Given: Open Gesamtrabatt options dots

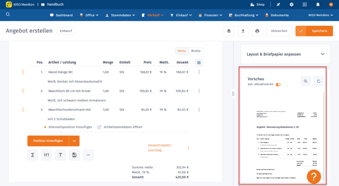Looking at the screenshot, I should [188, 148].
